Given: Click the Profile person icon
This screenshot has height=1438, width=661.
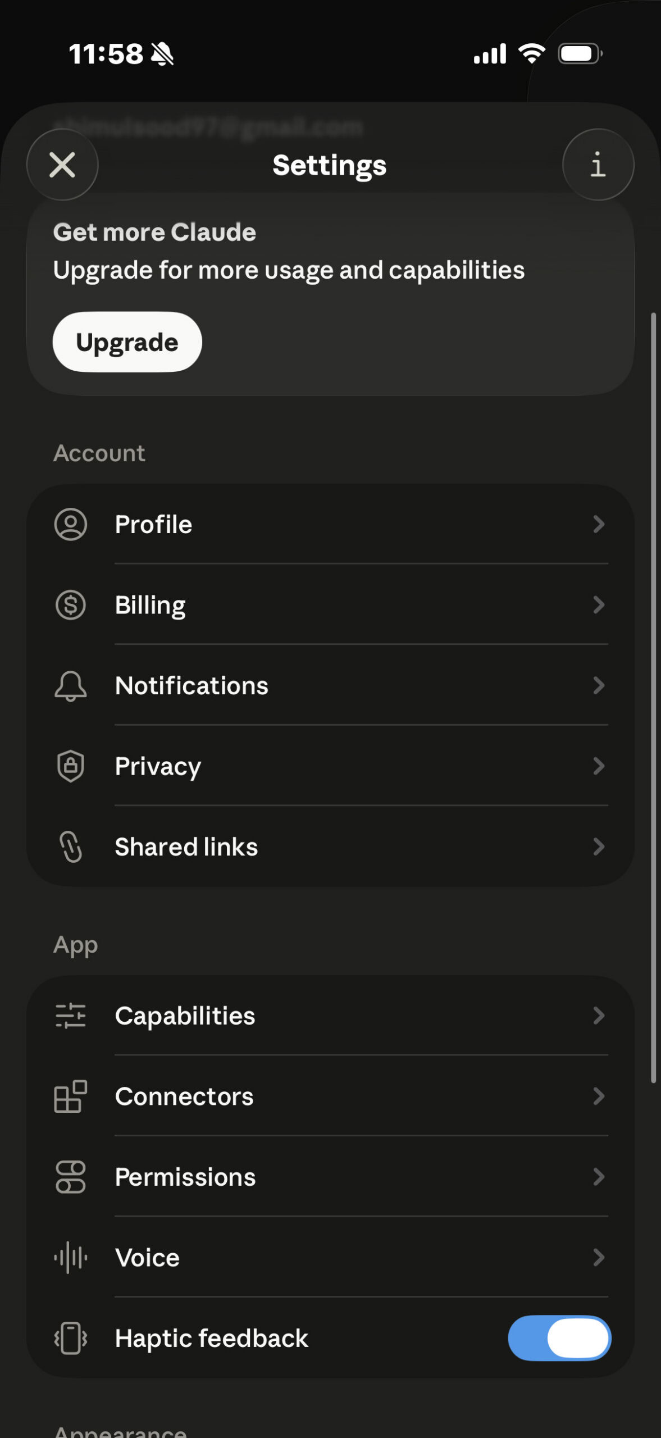Looking at the screenshot, I should click(71, 524).
